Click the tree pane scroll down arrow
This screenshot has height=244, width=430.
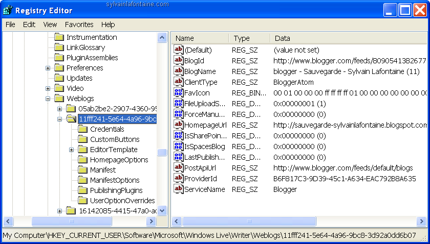162,211
